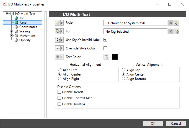Image resolution: width=189 pixels, height=128 pixels.
Task: Check Disable Trends option
Action: [x=59, y=92]
